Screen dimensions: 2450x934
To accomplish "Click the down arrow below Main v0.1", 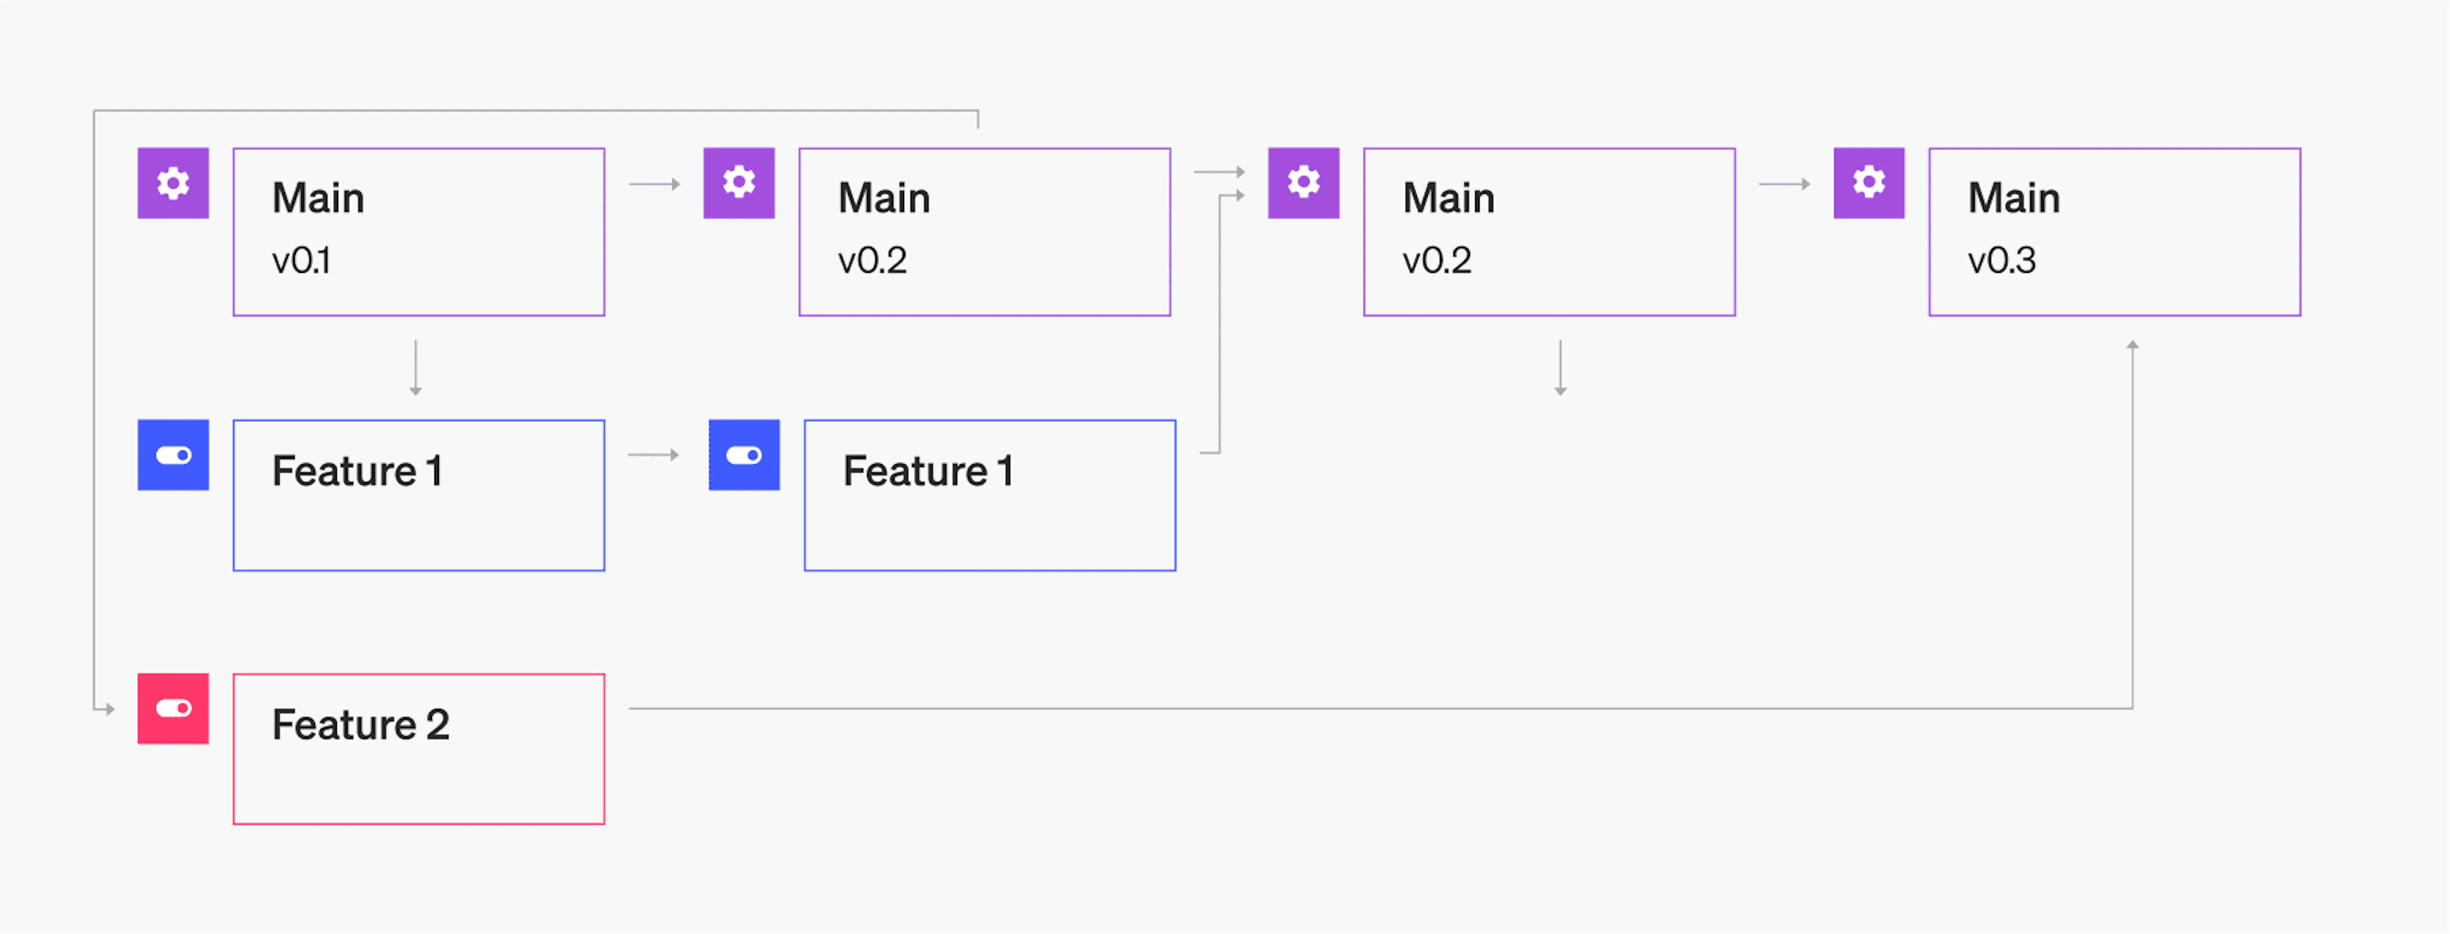I will pyautogui.click(x=415, y=368).
